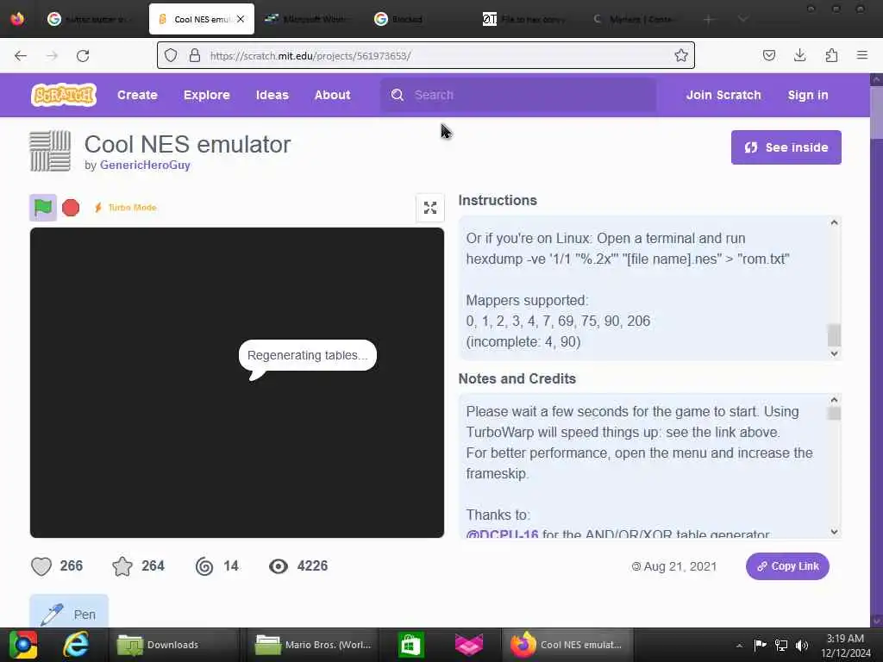The height and width of the screenshot is (662, 883).
Task: Click Join Scratch
Action: click(x=723, y=95)
